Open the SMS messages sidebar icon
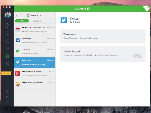This screenshot has width=151, height=113. pos(7,33)
